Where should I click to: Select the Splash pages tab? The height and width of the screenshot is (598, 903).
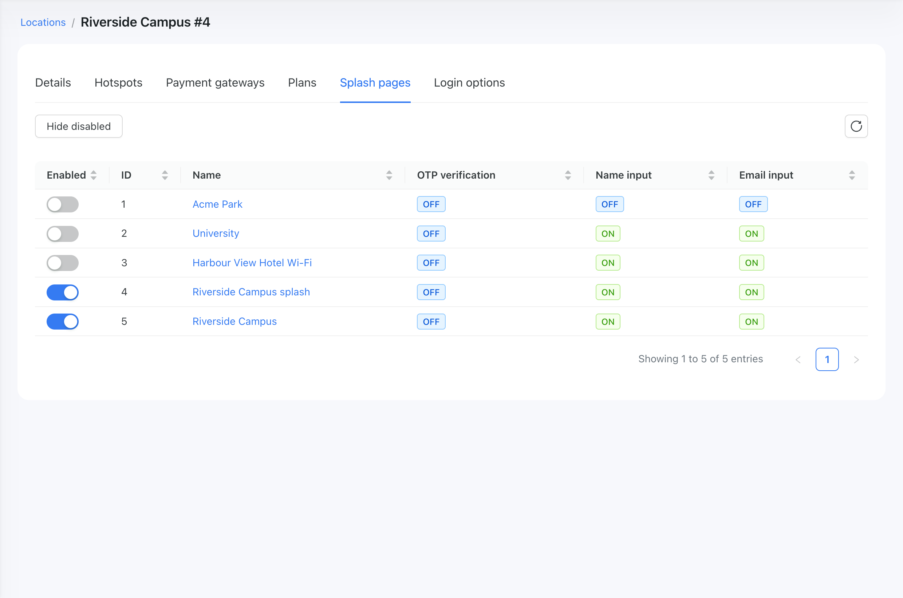[375, 83]
